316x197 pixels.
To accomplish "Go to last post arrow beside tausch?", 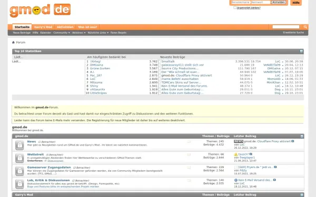I will (x=251, y=154).
